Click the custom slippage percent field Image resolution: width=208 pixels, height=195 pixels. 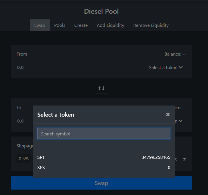point(178,160)
